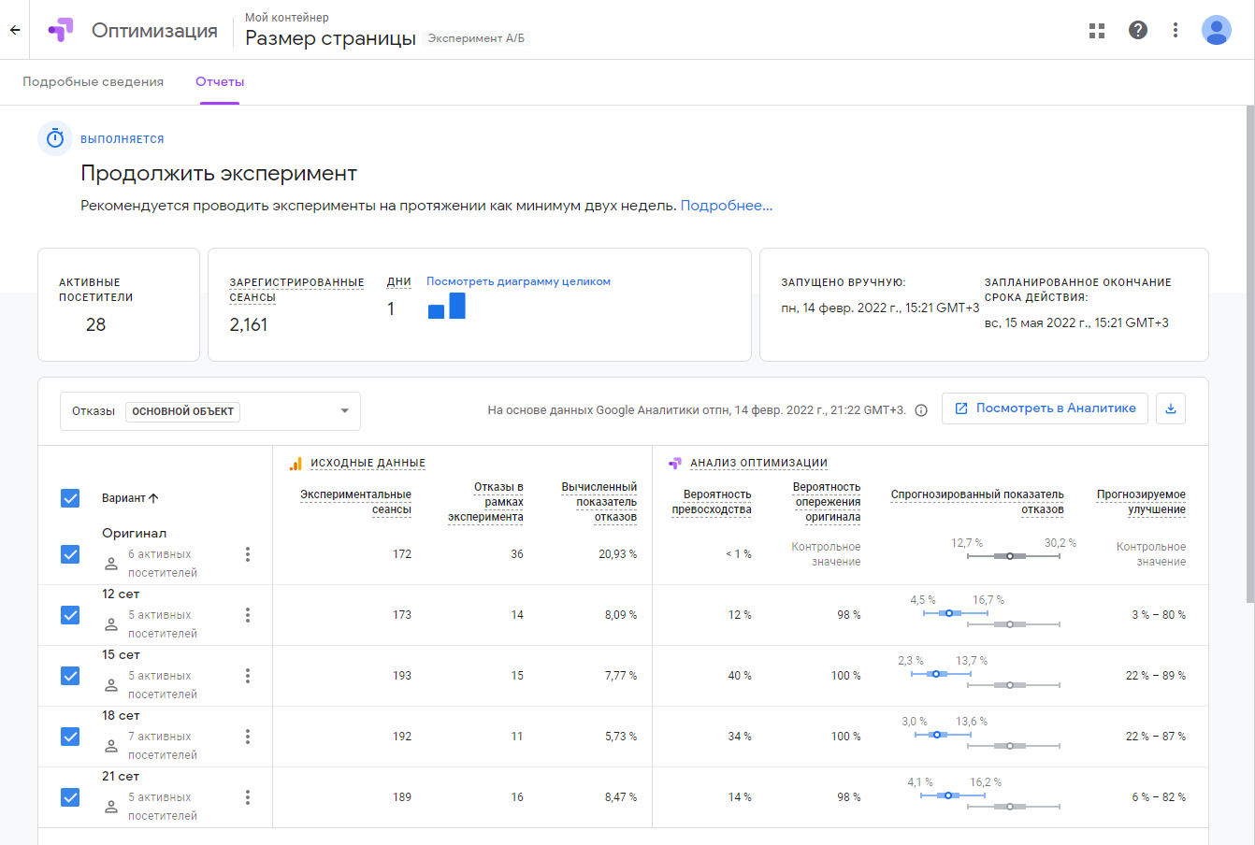The width and height of the screenshot is (1255, 845).
Task: Open three-dot menu for 21 сет
Action: (x=248, y=797)
